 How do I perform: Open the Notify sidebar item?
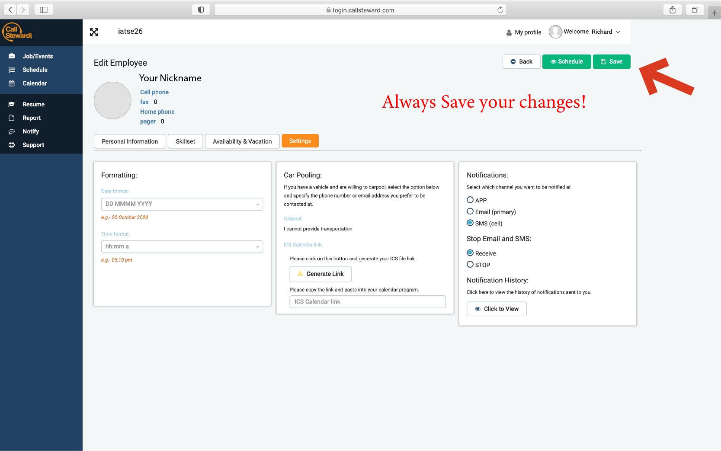pos(31,131)
